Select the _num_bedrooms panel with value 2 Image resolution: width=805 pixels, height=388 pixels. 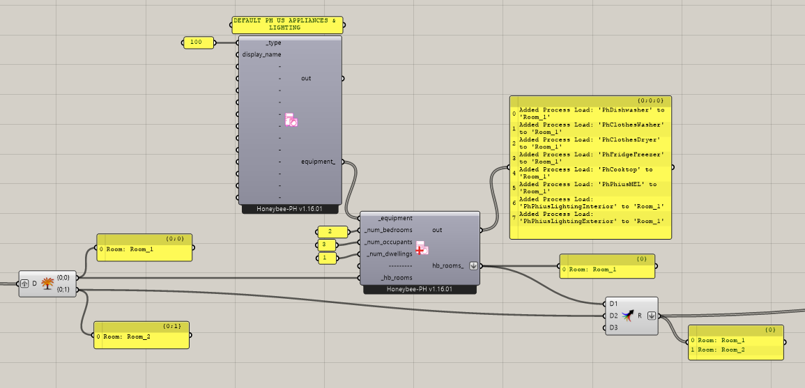point(334,231)
